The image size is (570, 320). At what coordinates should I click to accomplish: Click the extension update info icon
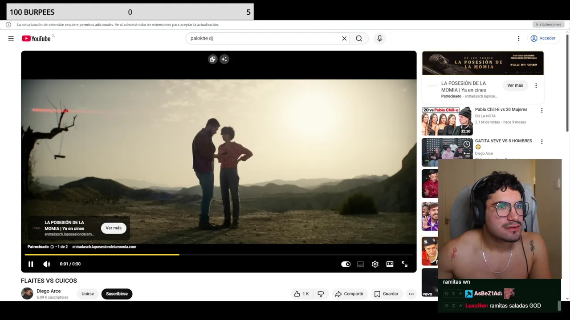pyautogui.click(x=8, y=25)
